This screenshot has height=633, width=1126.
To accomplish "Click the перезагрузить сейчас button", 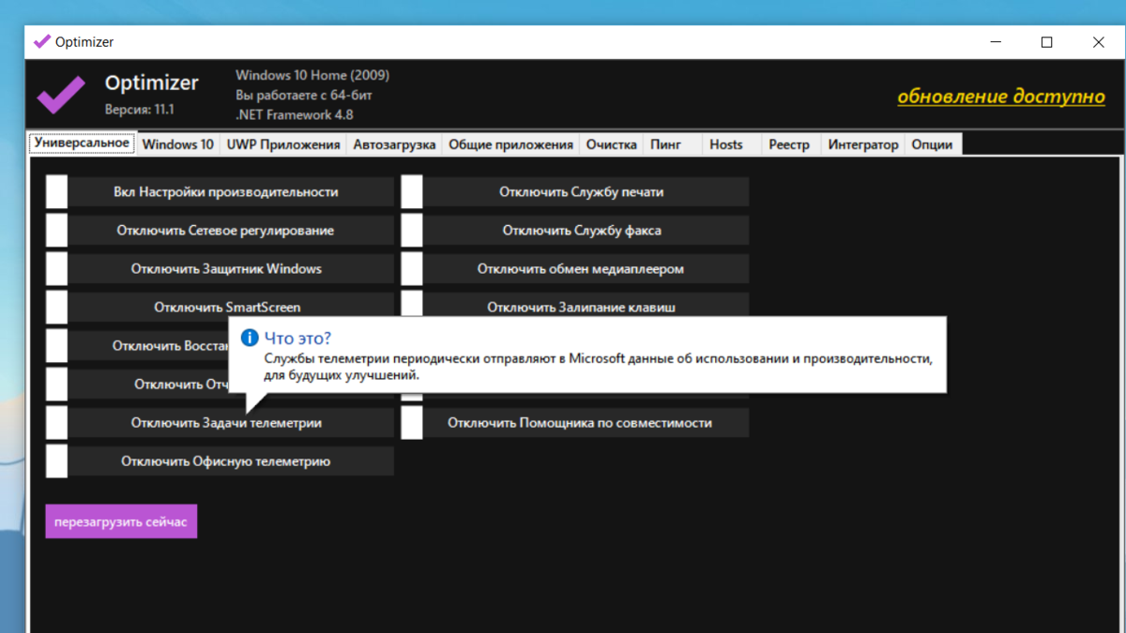I will 121,521.
